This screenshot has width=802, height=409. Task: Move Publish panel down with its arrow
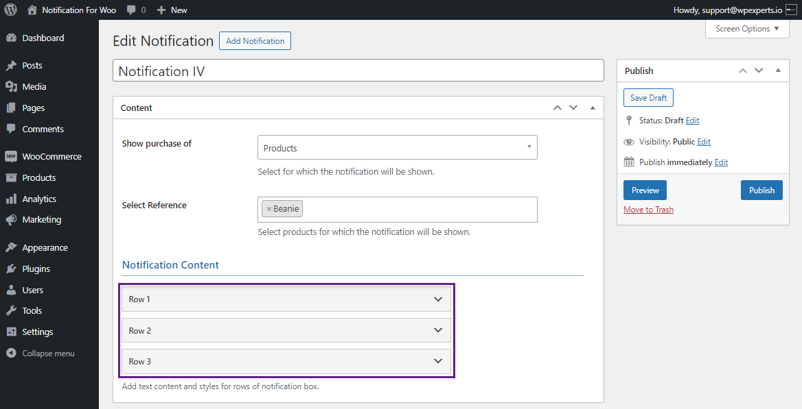coord(759,71)
